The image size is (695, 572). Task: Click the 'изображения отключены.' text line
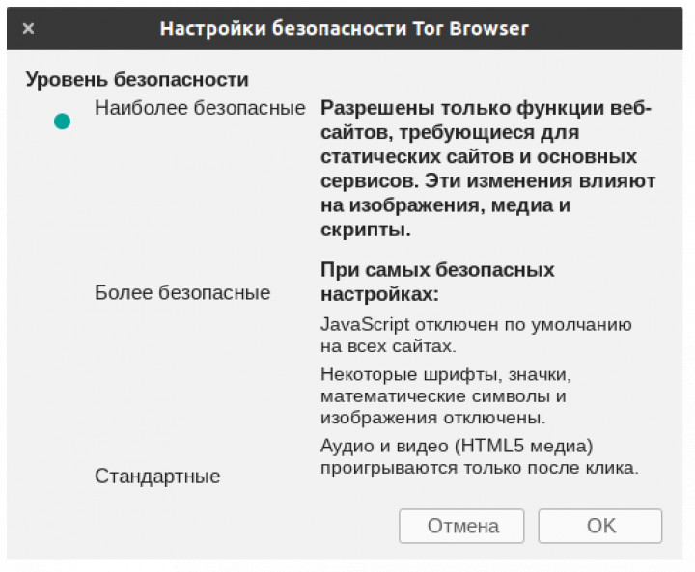[433, 418]
